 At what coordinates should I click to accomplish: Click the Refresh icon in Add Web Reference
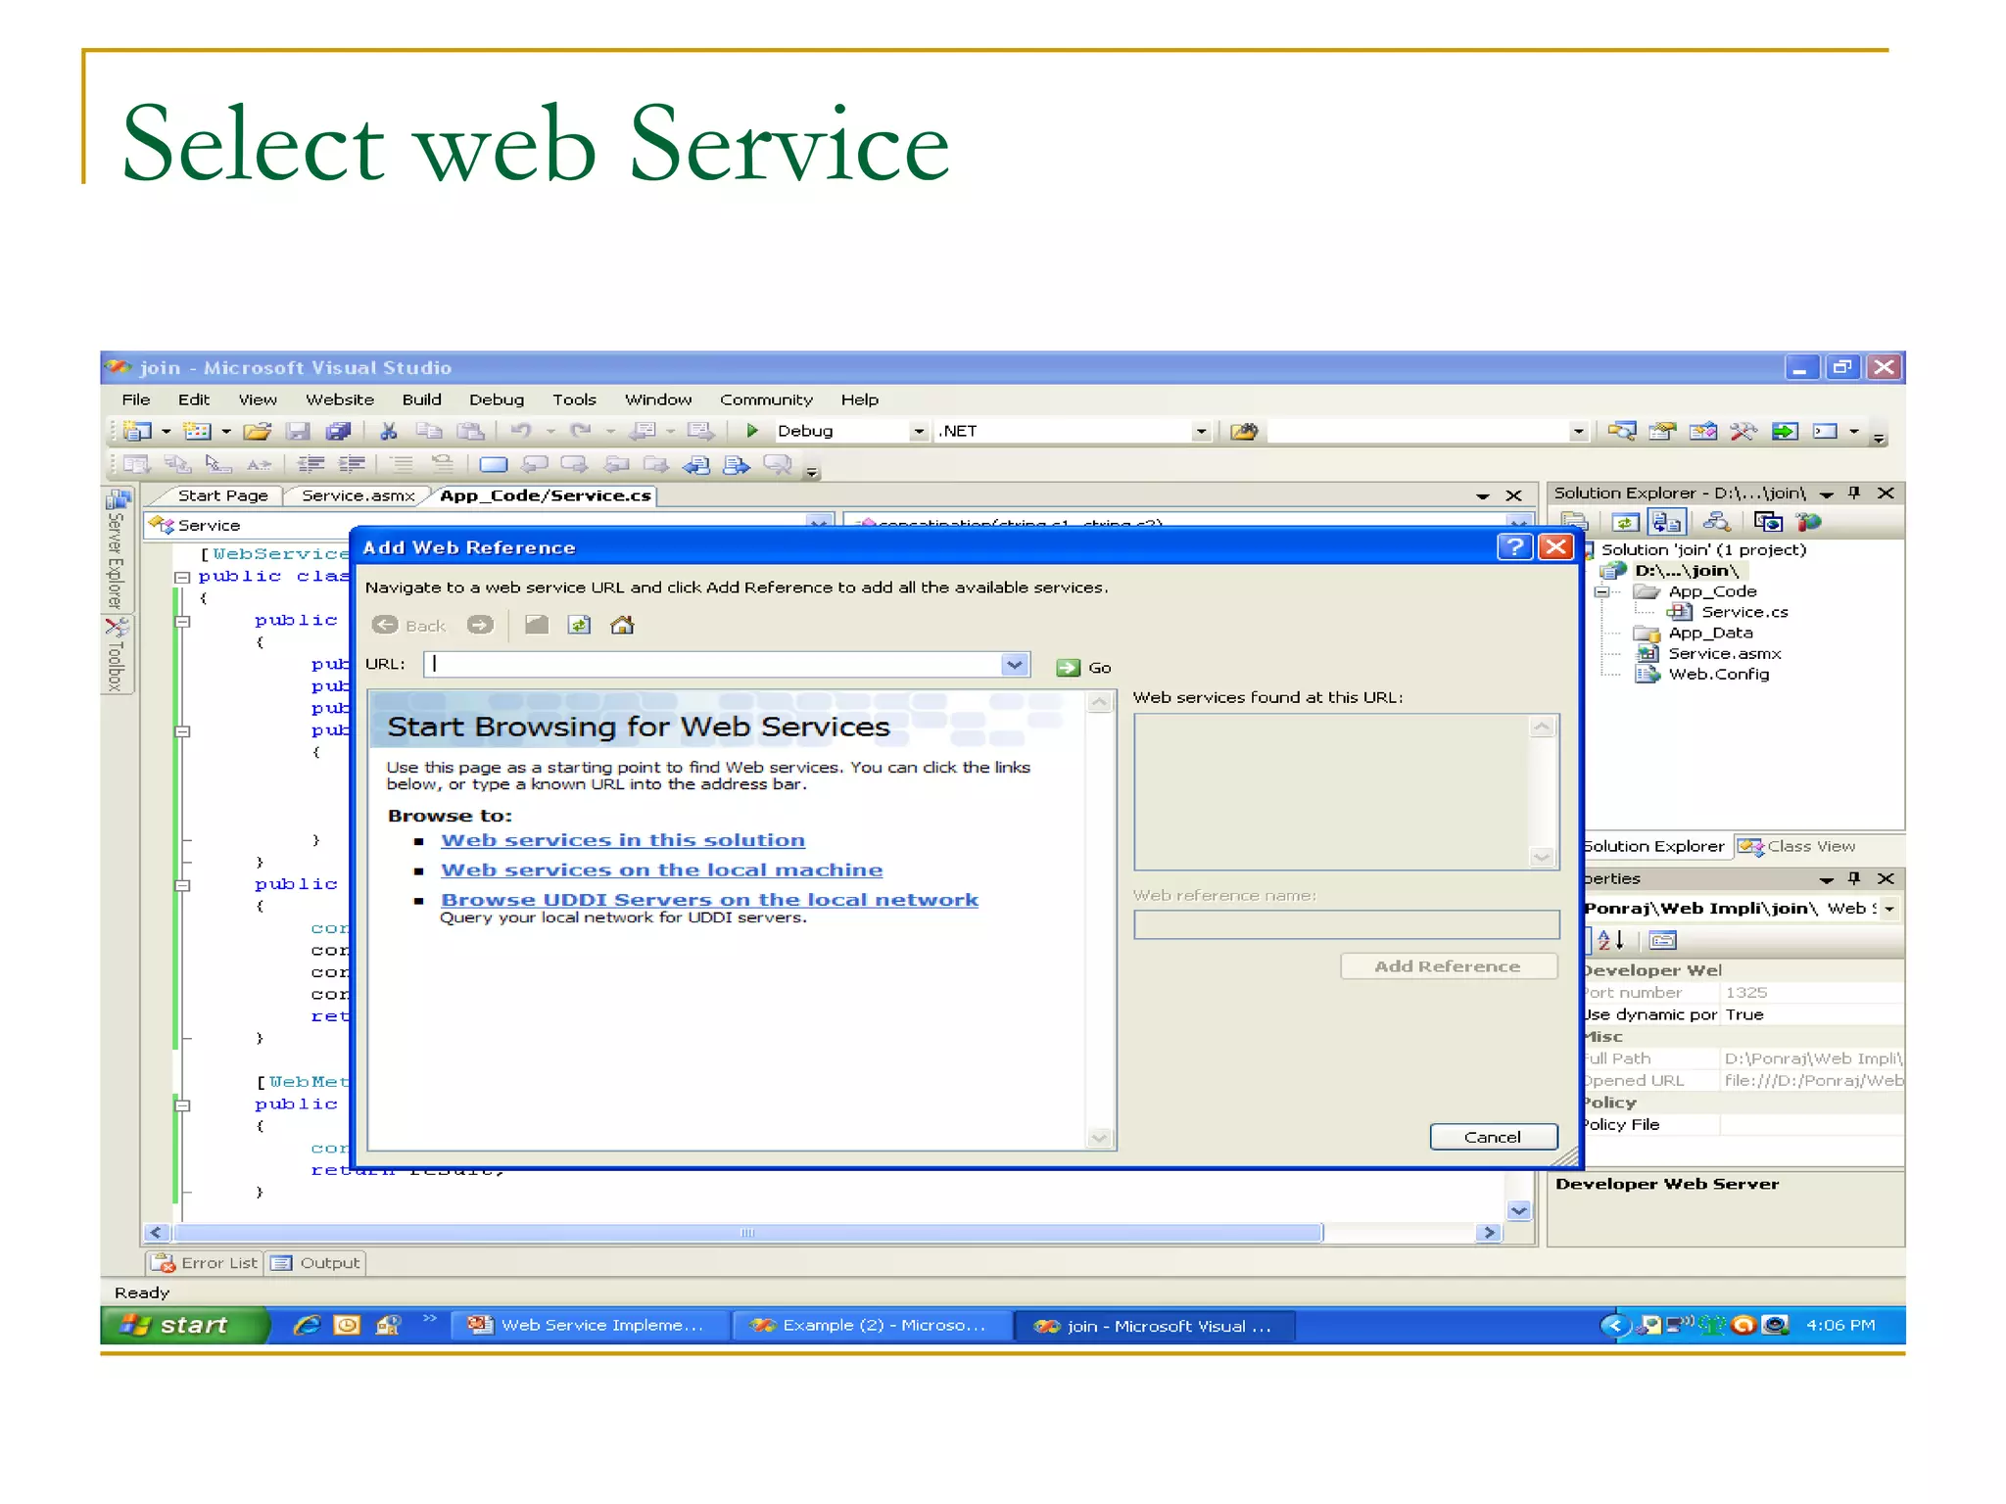pos(579,625)
